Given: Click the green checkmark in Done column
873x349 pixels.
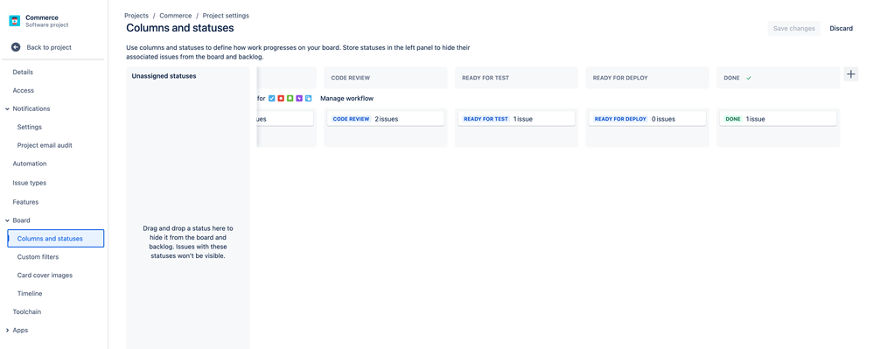Looking at the screenshot, I should pyautogui.click(x=748, y=78).
